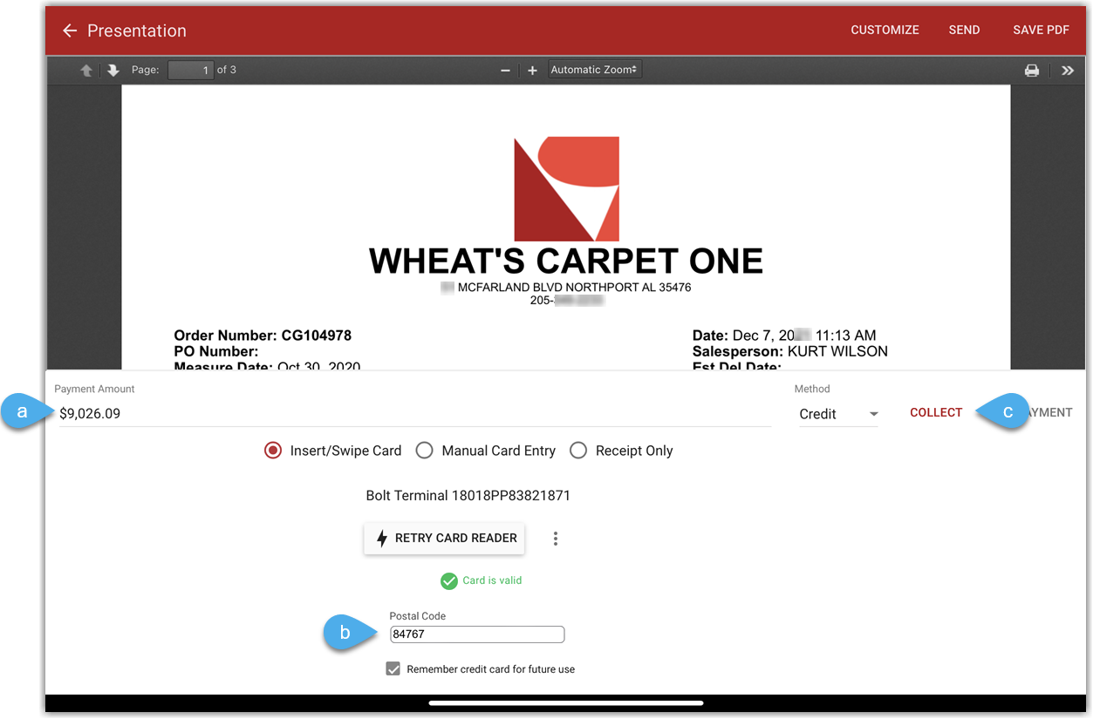Viewport: 1093px width, 719px height.
Task: Click the Postal Code field
Action: coord(477,634)
